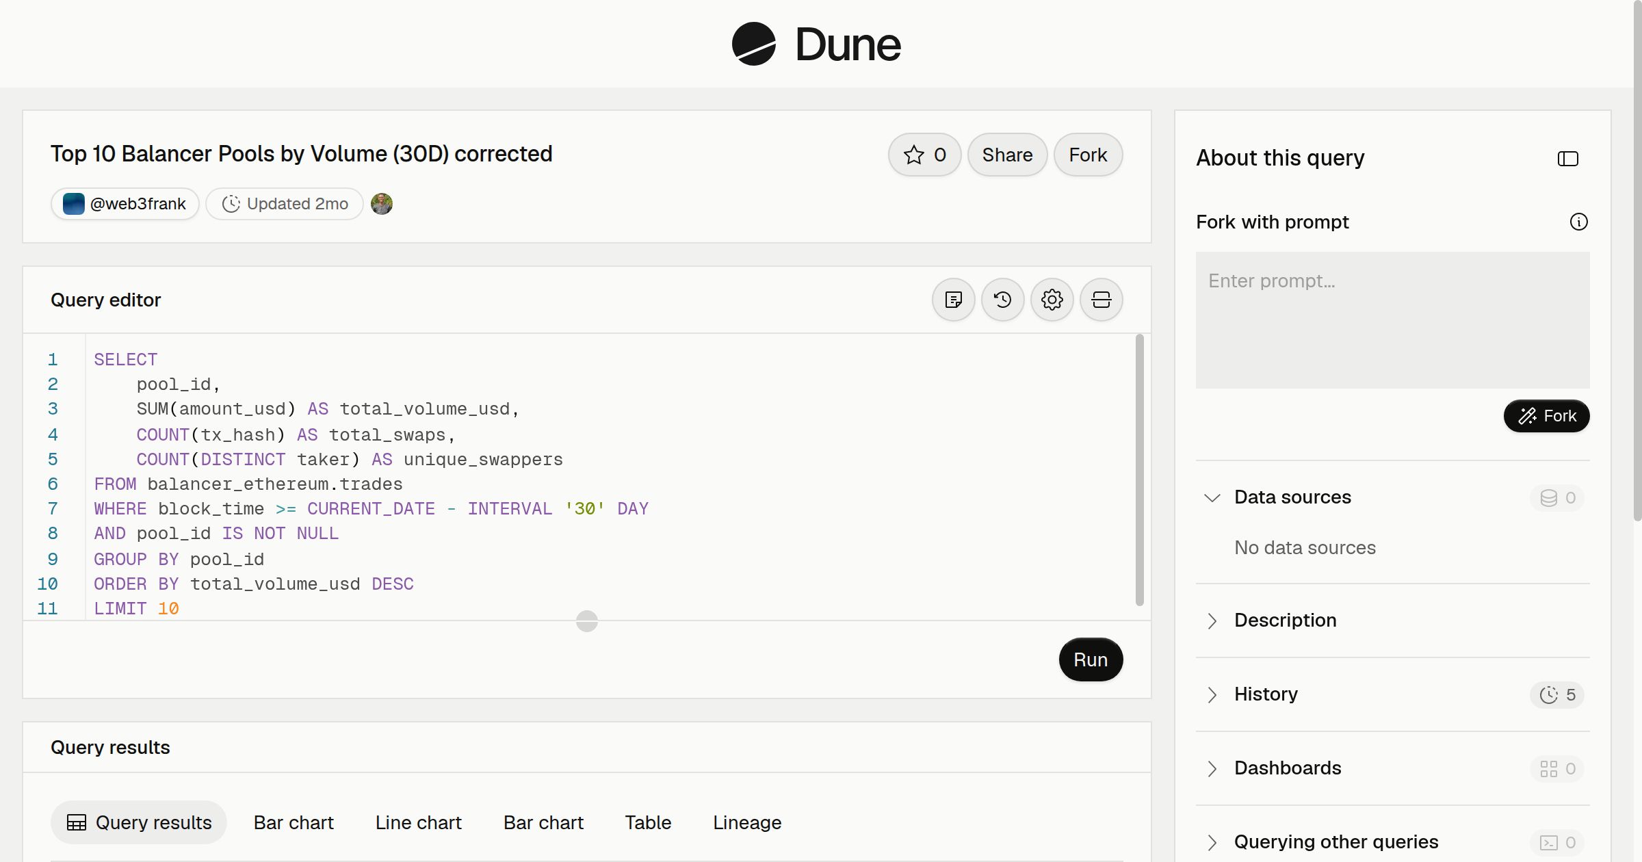Switch to the Lineage tab
The width and height of the screenshot is (1642, 862).
pyautogui.click(x=747, y=822)
